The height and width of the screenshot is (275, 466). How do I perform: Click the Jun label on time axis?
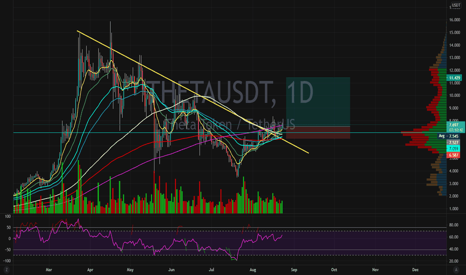(171, 270)
